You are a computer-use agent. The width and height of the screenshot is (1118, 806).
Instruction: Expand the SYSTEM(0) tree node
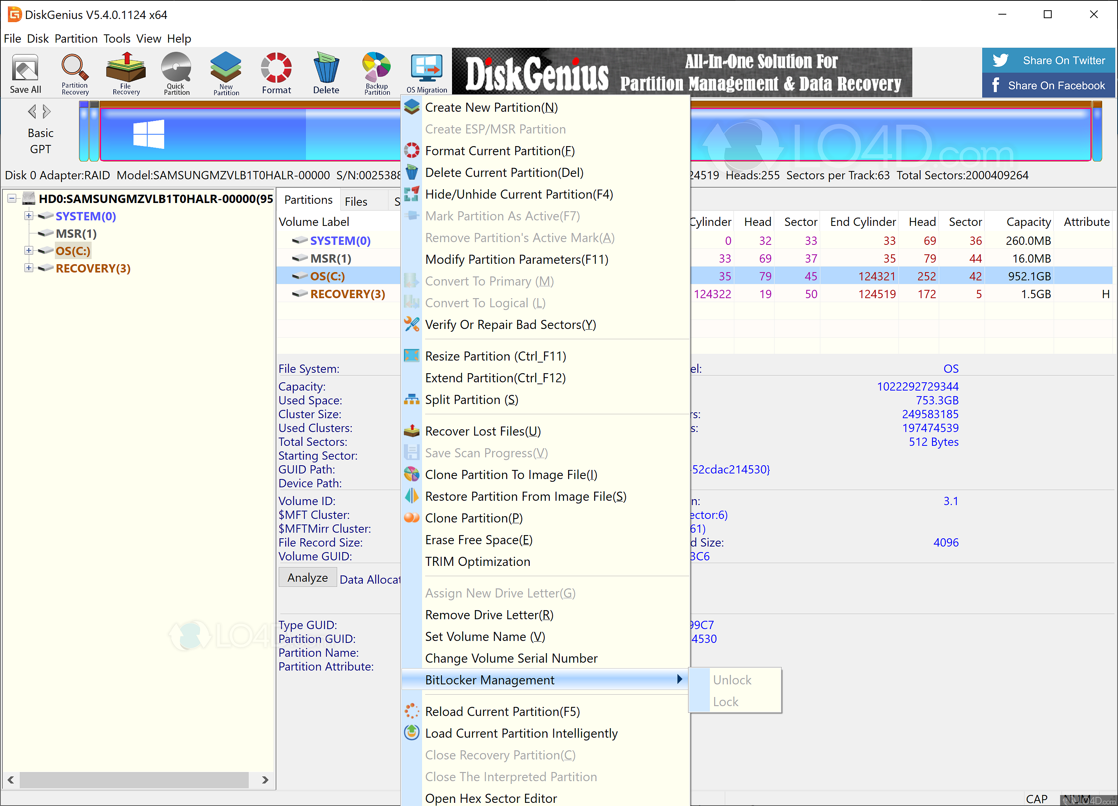pyautogui.click(x=28, y=216)
